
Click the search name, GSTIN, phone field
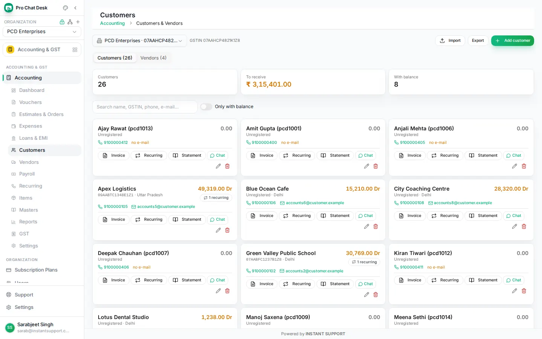pyautogui.click(x=145, y=107)
